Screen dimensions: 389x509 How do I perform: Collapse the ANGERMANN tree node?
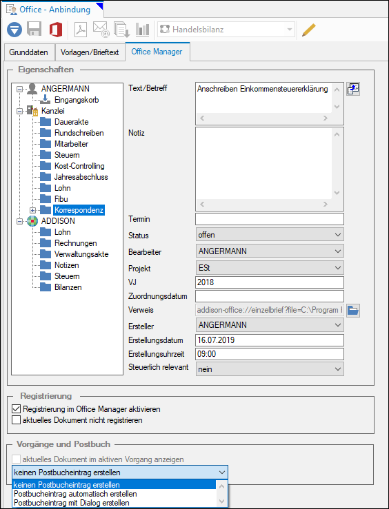20,89
